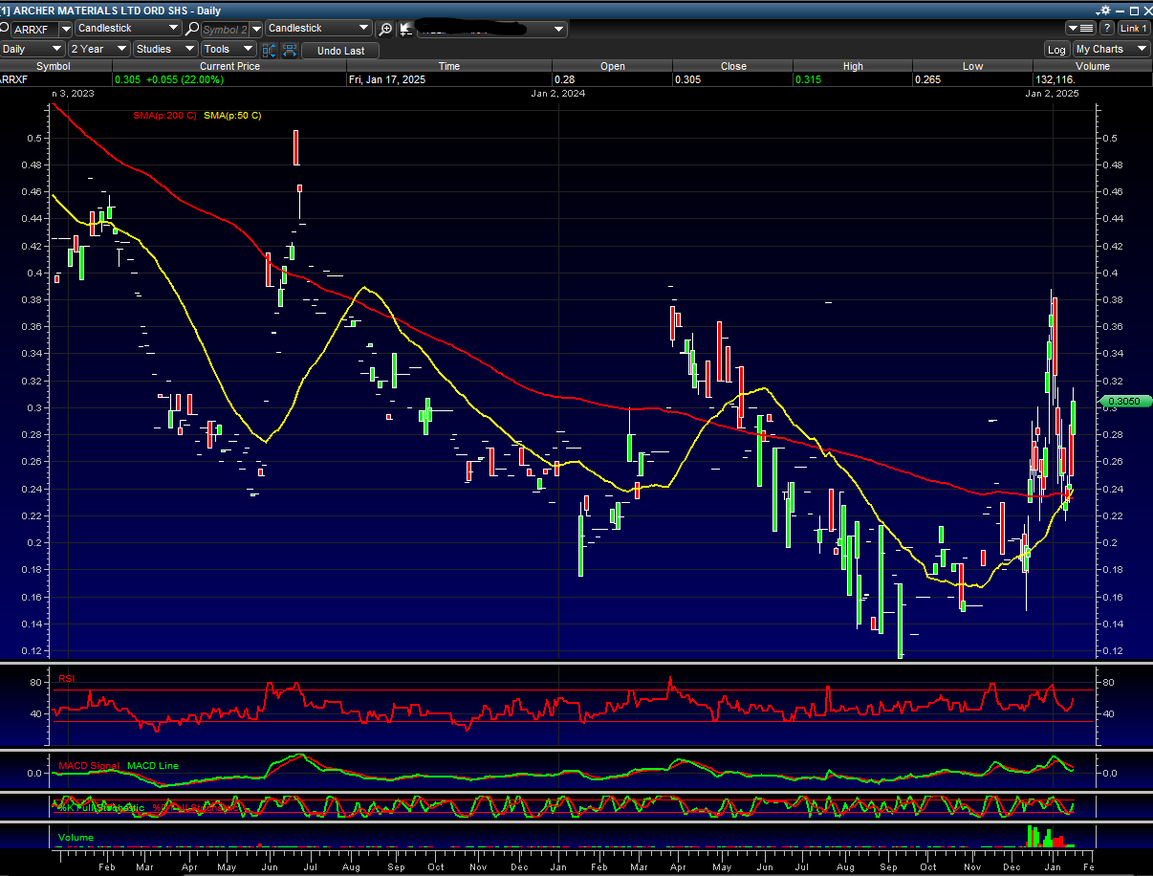Click the Volume column header
Viewport: 1153px width, 876px height.
pos(1092,66)
